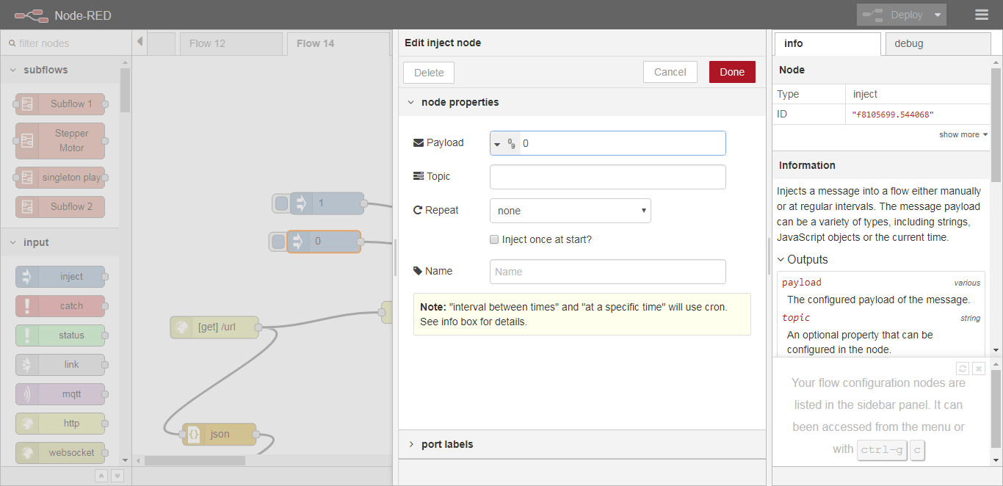Viewport: 1003px width, 486px height.
Task: Click the Name input field
Action: (x=607, y=272)
